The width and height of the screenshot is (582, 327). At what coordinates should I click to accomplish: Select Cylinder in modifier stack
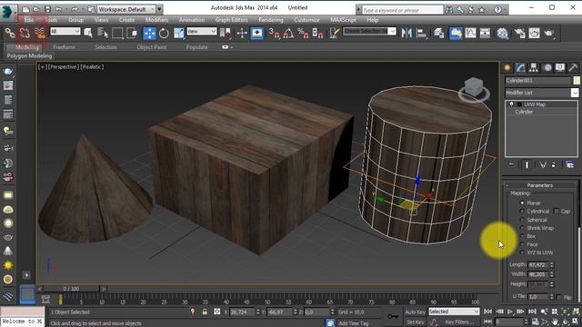pyautogui.click(x=524, y=112)
